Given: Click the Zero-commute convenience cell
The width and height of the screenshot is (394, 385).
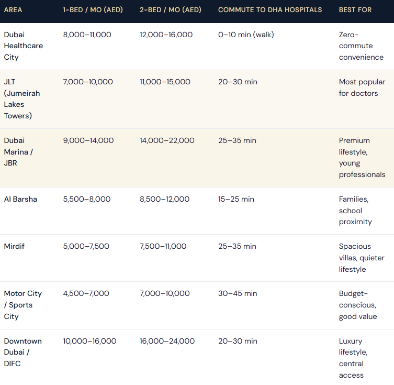Looking at the screenshot, I should 361,46.
